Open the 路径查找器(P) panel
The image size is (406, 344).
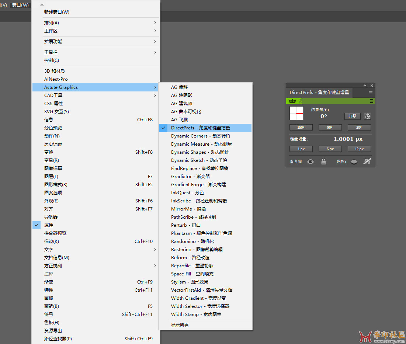pos(96,338)
